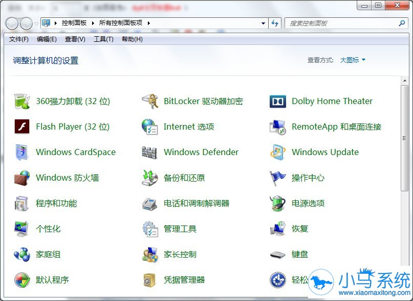
Task: Go back with the Back arrow button
Action: pyautogui.click(x=12, y=23)
